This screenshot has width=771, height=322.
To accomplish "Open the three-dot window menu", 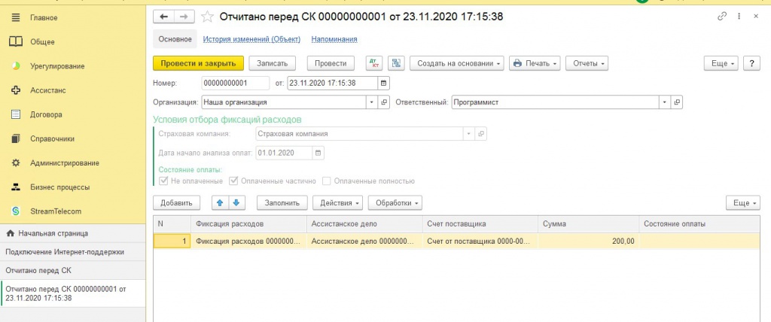I will point(739,17).
